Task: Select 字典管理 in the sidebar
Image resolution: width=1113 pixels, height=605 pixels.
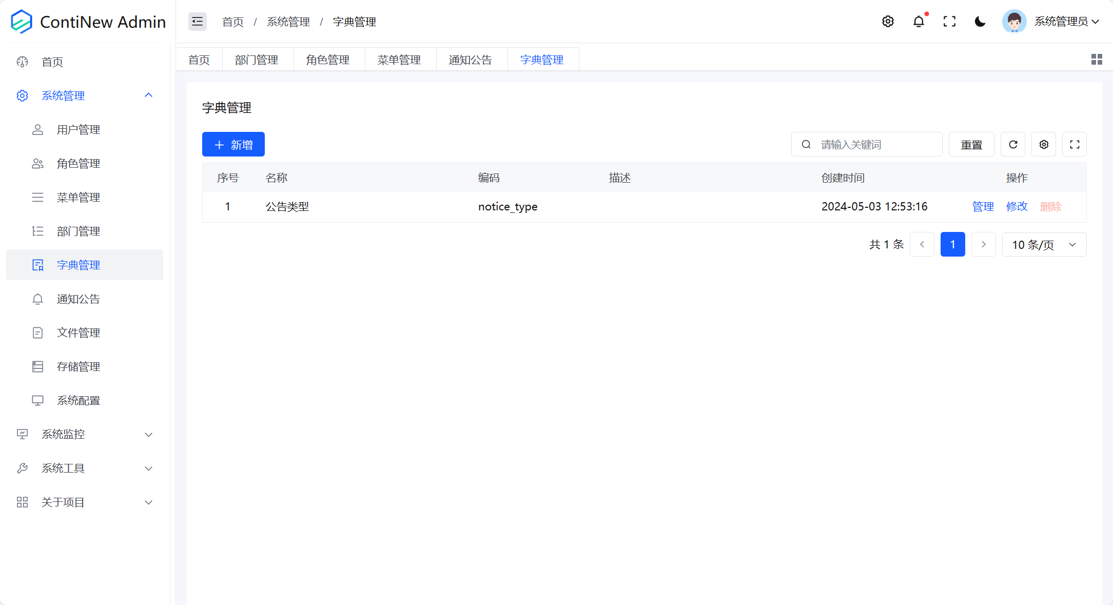Action: point(79,265)
